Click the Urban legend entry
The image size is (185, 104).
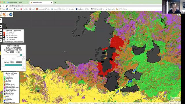(6, 96)
